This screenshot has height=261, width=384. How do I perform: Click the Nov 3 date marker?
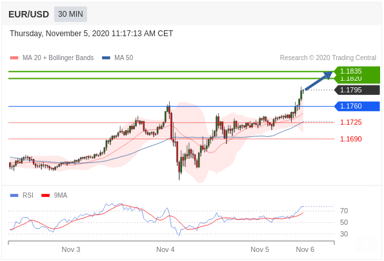71,249
